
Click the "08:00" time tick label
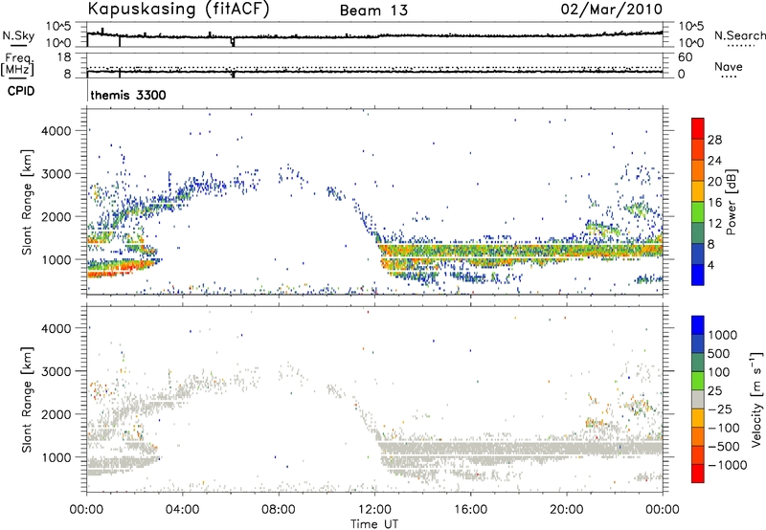[x=279, y=510]
